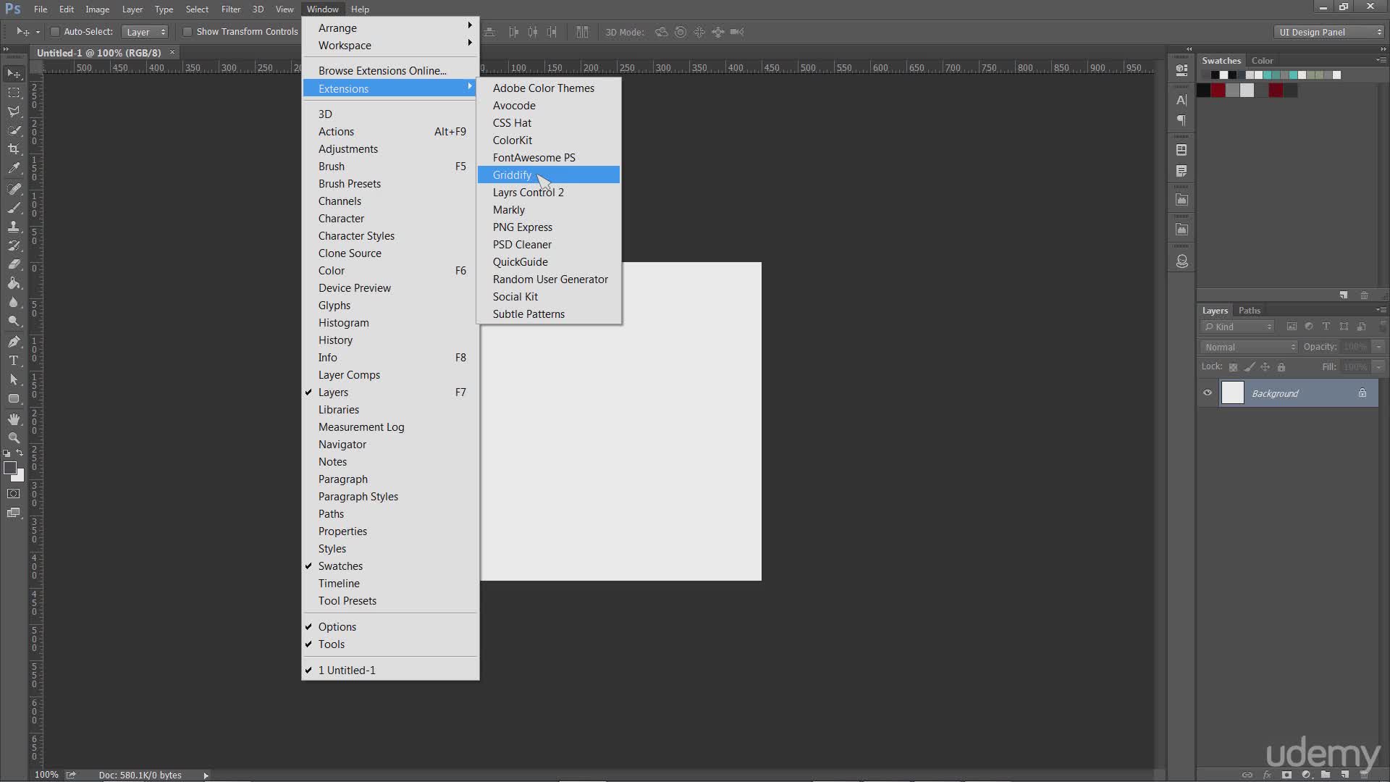Viewport: 1390px width, 782px height.
Task: Open the UI Design Panel workspace dropdown
Action: click(1329, 32)
